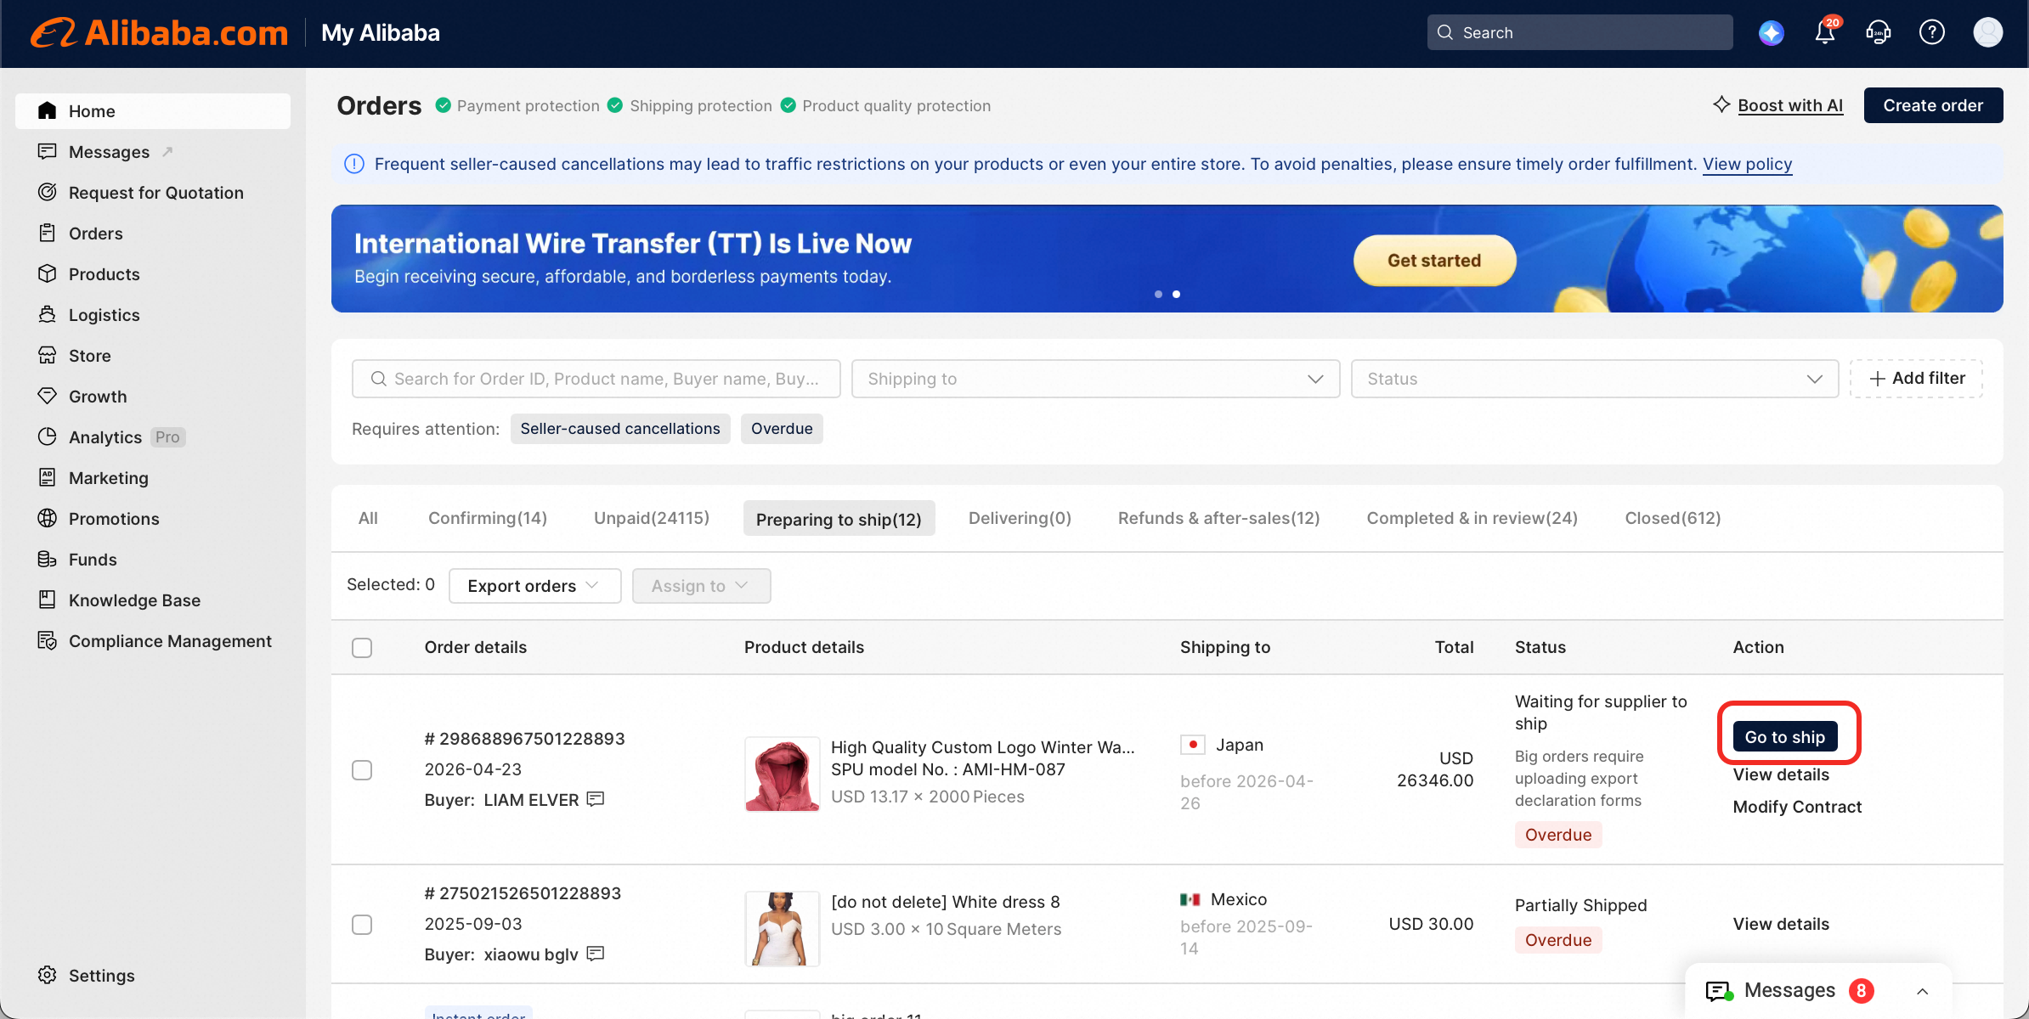
Task: Select the first banner carousel dot
Action: [1158, 295]
